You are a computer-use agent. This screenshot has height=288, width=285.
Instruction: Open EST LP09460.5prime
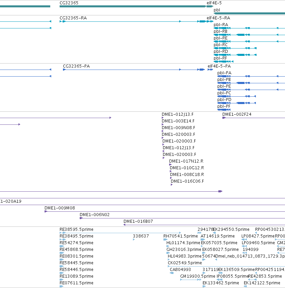pyautogui.click(x=258, y=243)
